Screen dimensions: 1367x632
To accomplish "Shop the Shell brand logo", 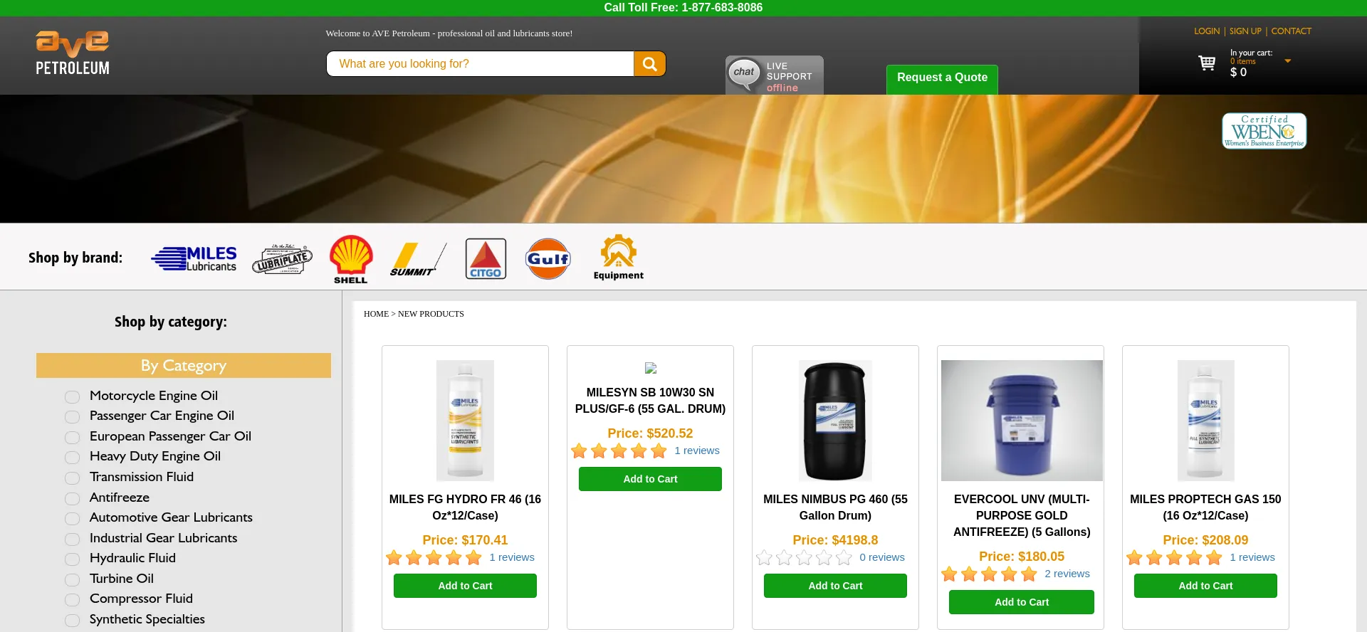I will (351, 259).
